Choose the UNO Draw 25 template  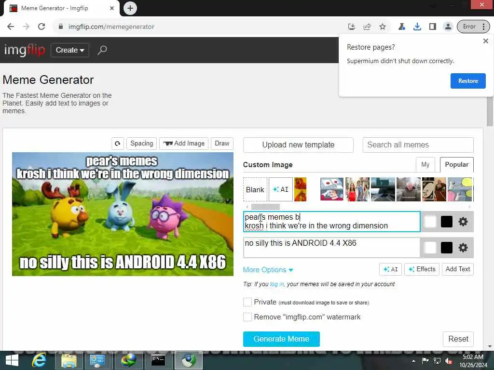pos(434,189)
